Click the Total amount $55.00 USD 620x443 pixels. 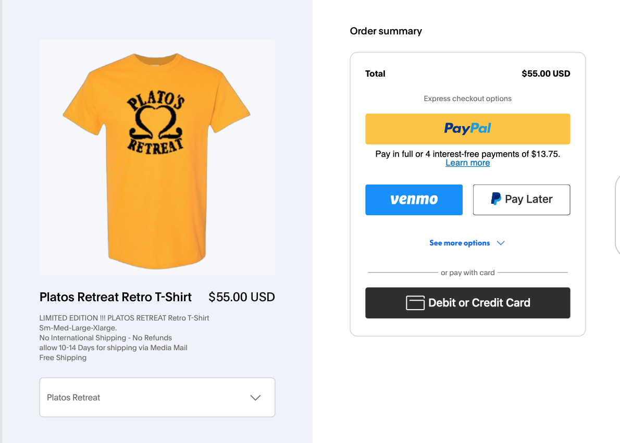coord(545,73)
